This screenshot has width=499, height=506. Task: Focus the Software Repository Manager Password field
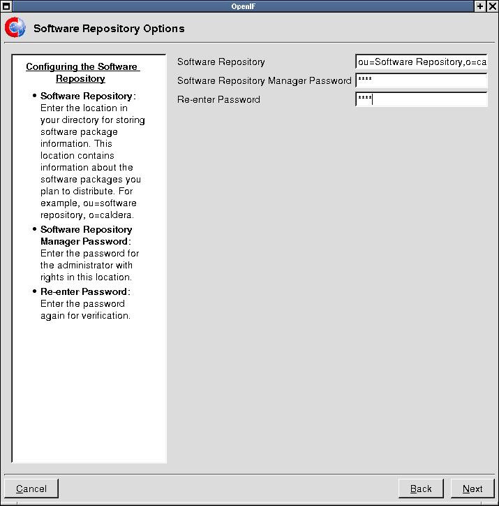point(421,81)
